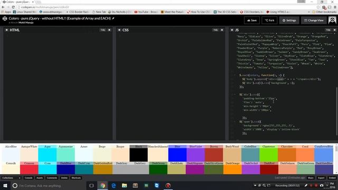338x190 pixels.
Task: Open the Comments panel
Action: [x=52, y=178]
